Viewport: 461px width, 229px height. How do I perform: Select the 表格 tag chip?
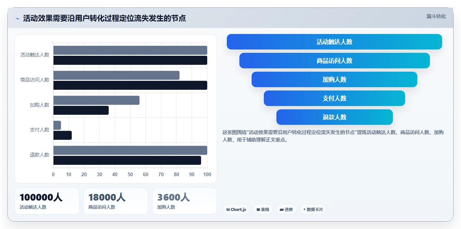click(x=263, y=209)
